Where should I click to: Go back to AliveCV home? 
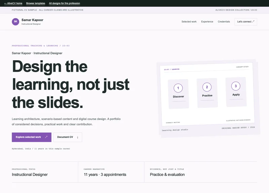(x=13, y=3)
